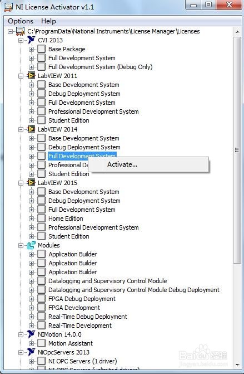The width and height of the screenshot is (244, 374).
Task: Choose Activate... from the context menu
Action: [x=148, y=164]
